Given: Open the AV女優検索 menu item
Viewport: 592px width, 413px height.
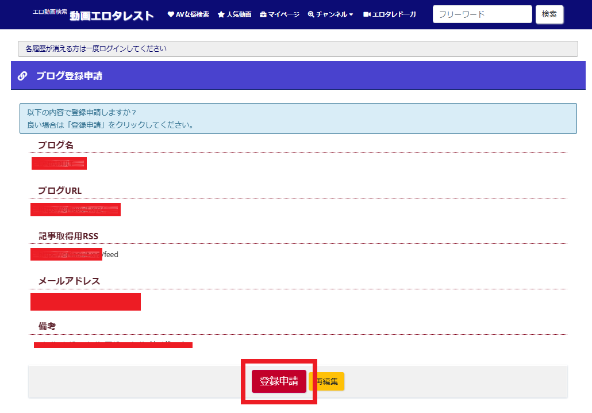Looking at the screenshot, I should [x=192, y=14].
